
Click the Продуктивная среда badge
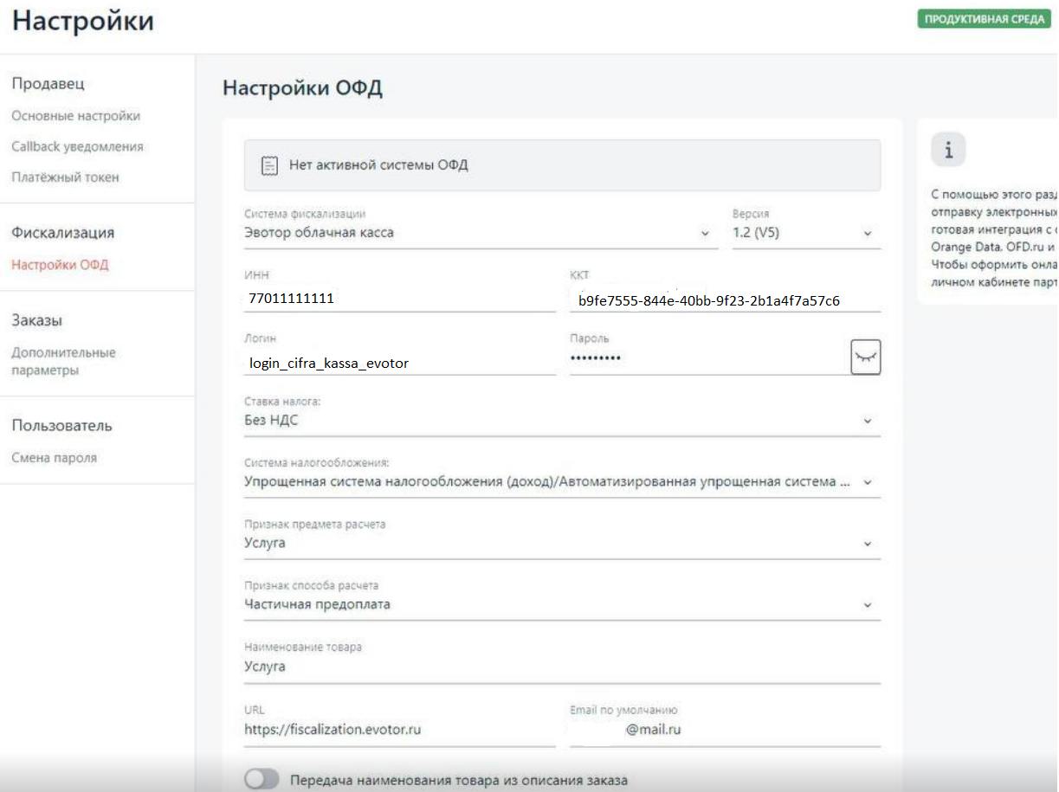click(x=983, y=20)
